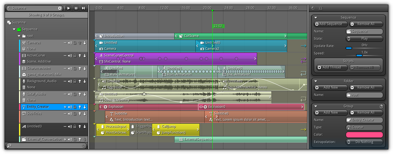Click the Add Thread button
This screenshot has height=154, width=393.
coord(332,68)
